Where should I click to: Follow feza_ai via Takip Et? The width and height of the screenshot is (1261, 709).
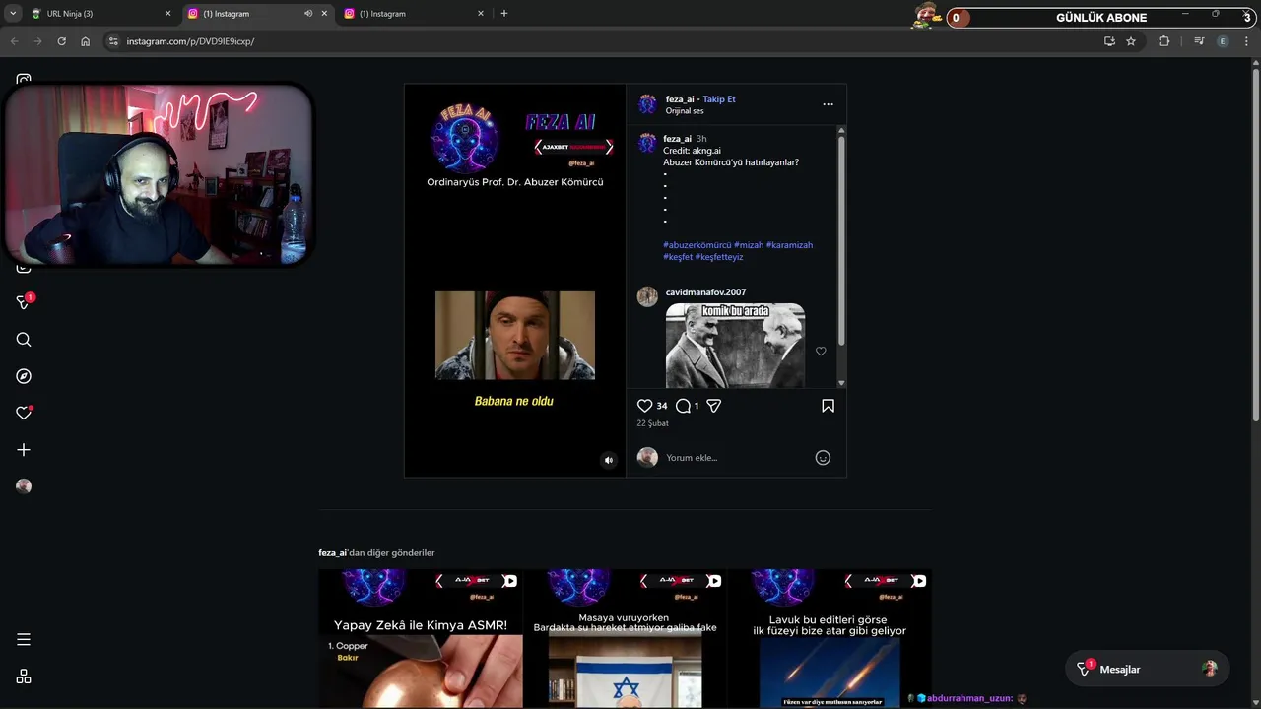point(719,99)
